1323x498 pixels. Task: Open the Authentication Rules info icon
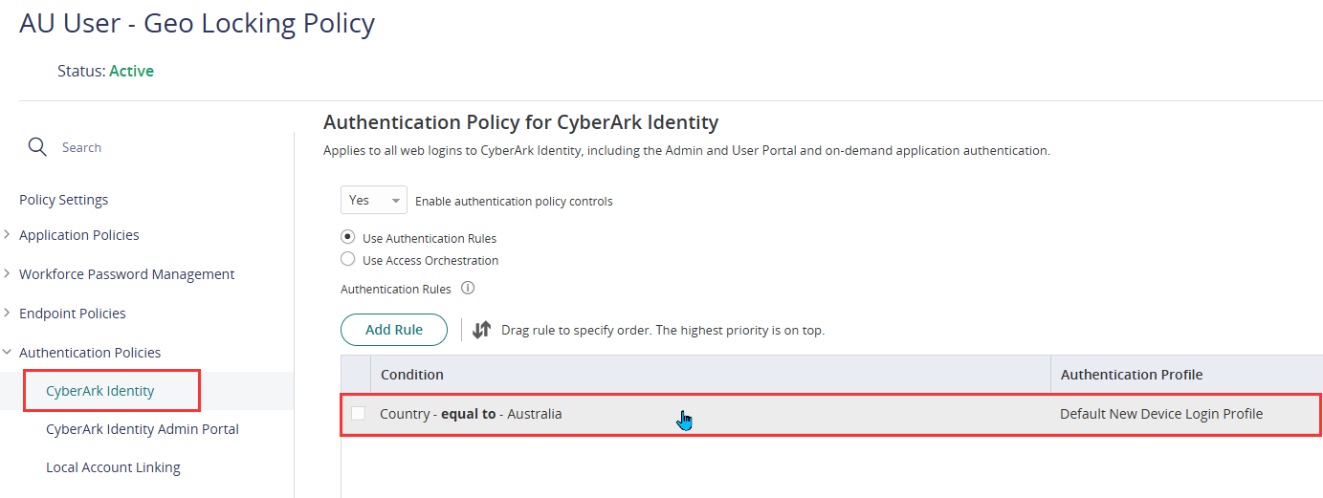pos(468,288)
